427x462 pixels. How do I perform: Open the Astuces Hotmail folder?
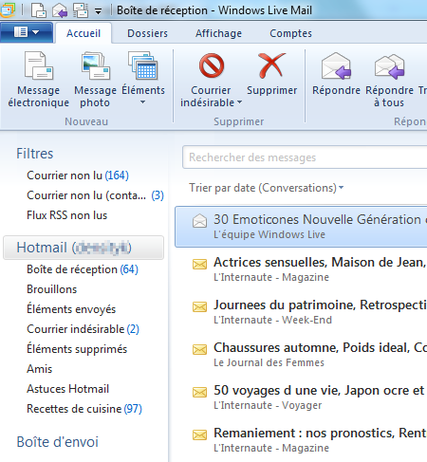click(68, 389)
